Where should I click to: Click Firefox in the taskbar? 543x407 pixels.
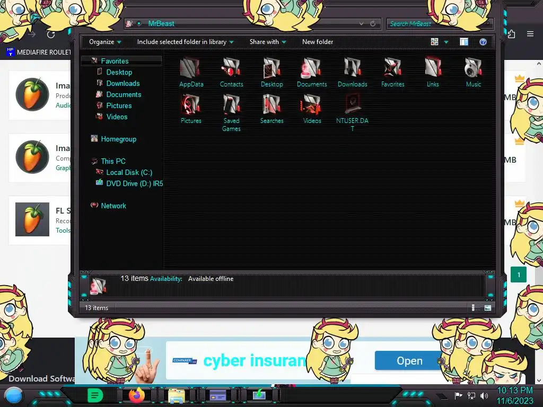(136, 395)
